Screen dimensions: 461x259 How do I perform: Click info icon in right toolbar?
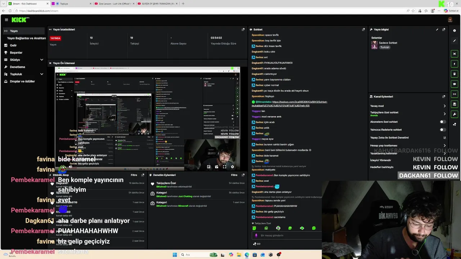455,31
